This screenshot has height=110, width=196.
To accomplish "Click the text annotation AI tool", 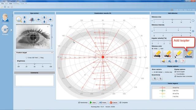I will coord(170,61).
